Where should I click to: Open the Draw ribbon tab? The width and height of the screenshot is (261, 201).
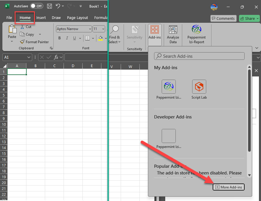(56, 18)
